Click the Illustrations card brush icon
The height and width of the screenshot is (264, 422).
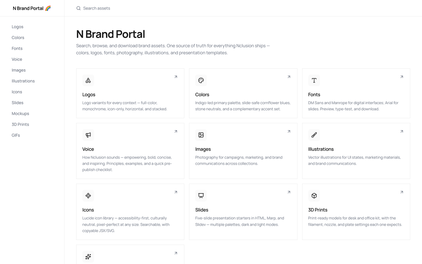click(314, 135)
